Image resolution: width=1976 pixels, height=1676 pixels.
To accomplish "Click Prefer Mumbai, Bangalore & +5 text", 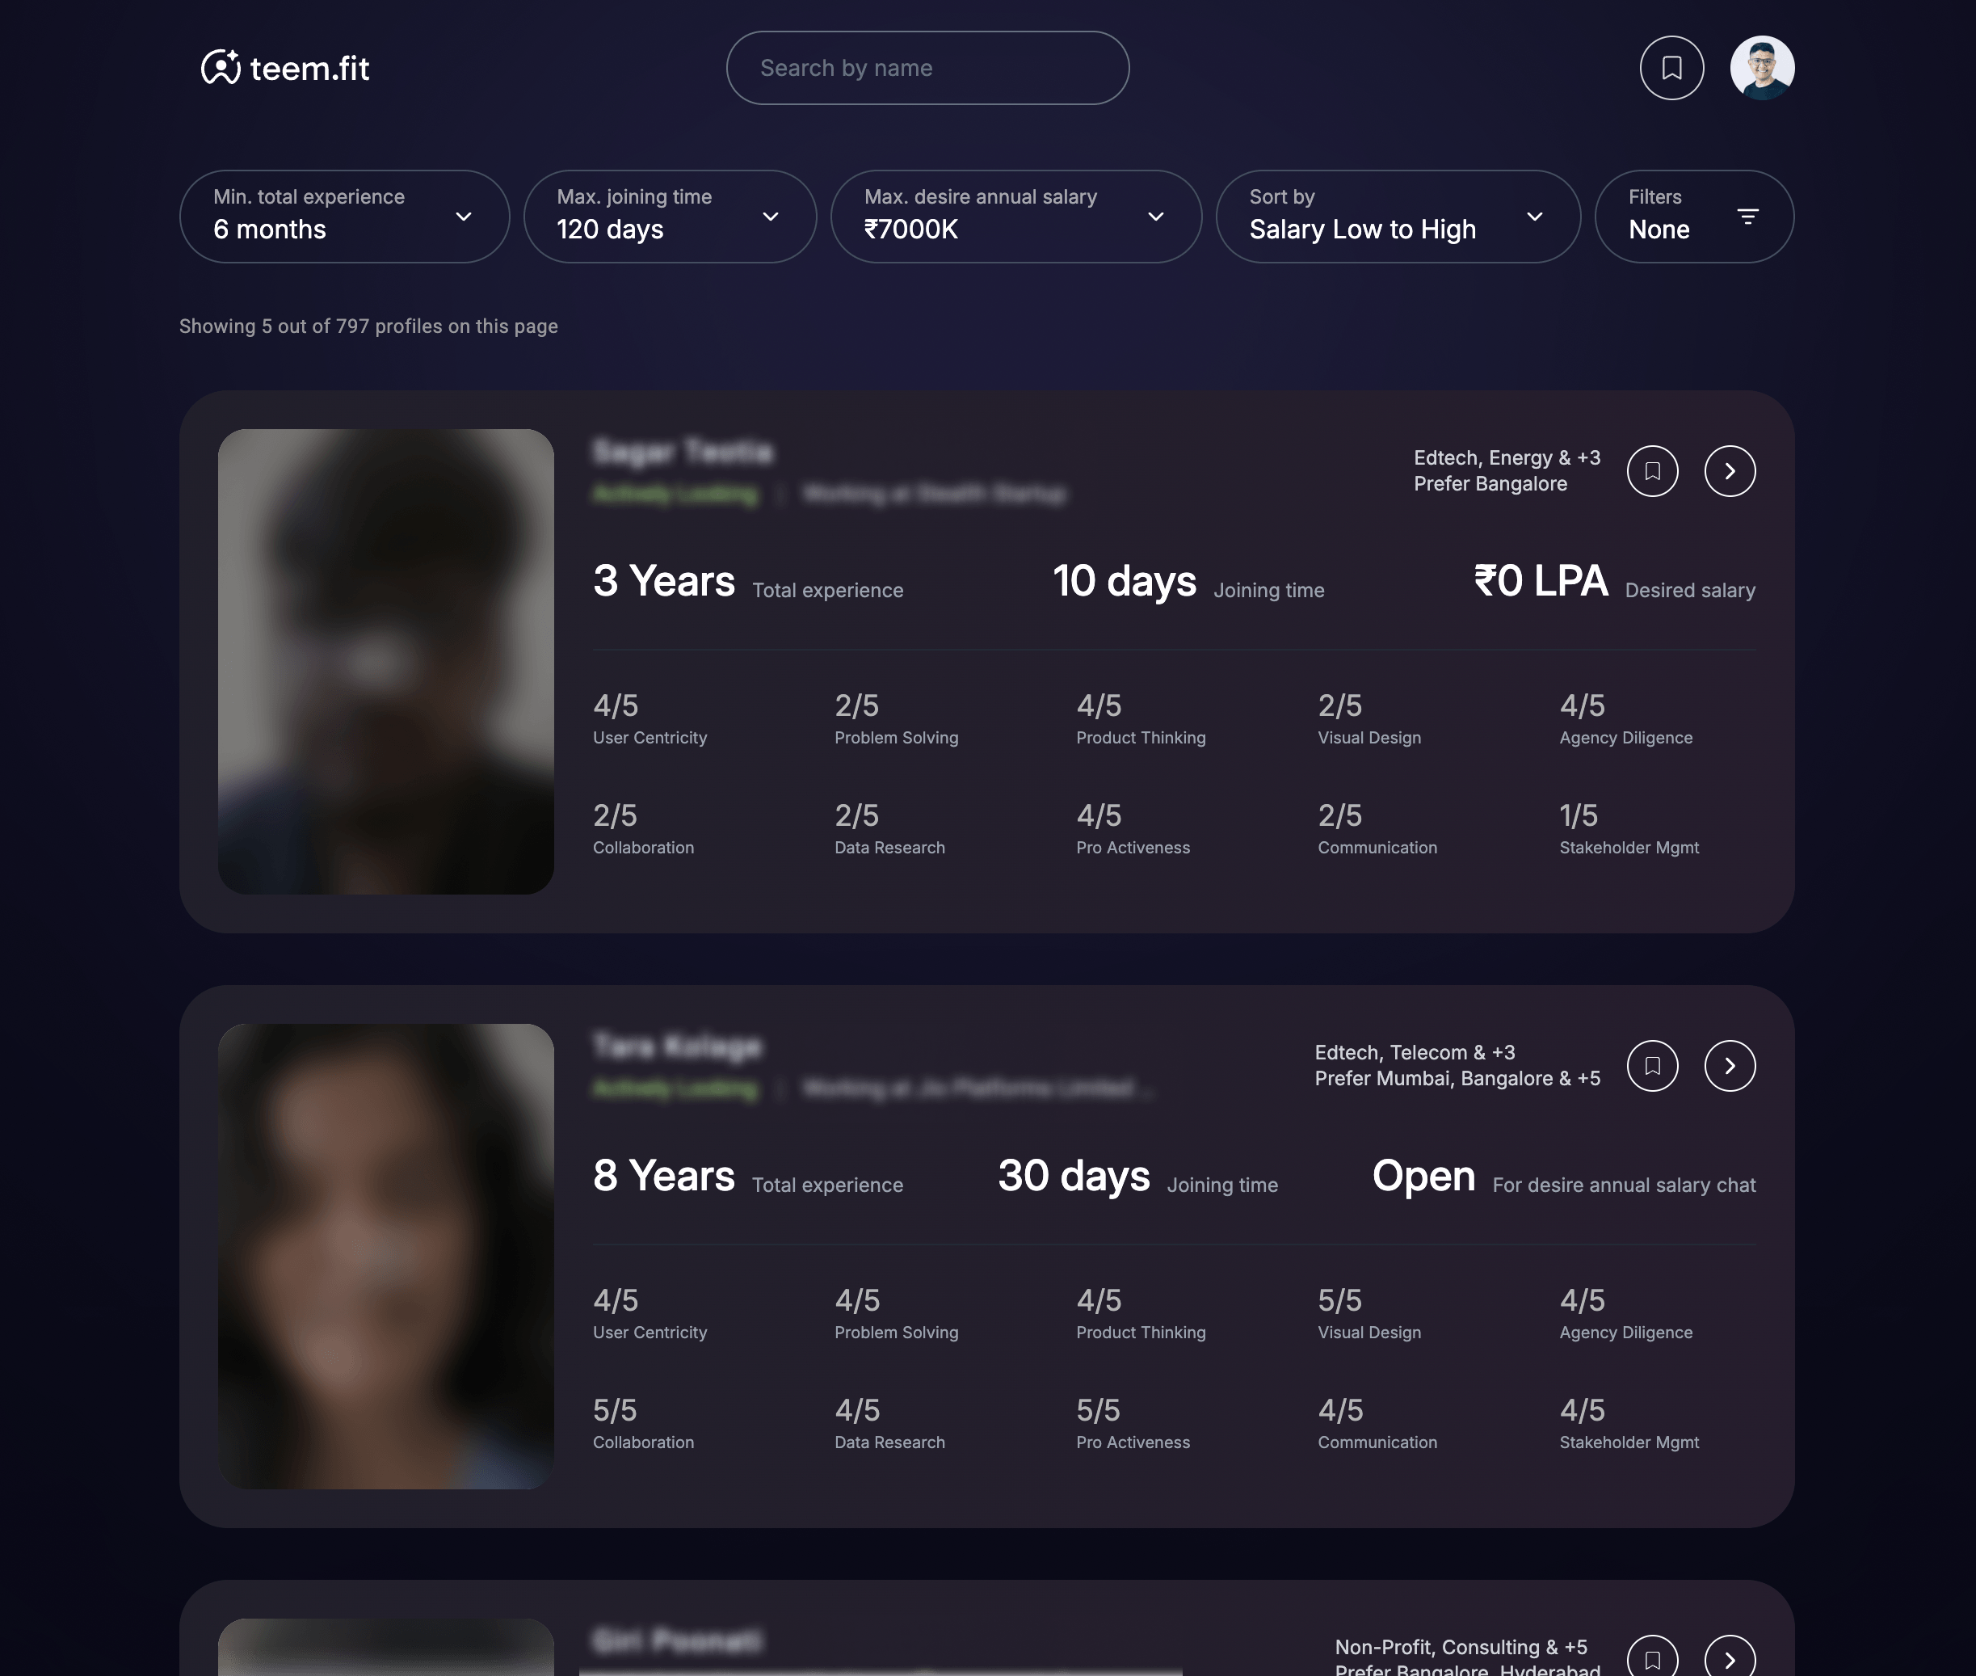I will pyautogui.click(x=1457, y=1078).
